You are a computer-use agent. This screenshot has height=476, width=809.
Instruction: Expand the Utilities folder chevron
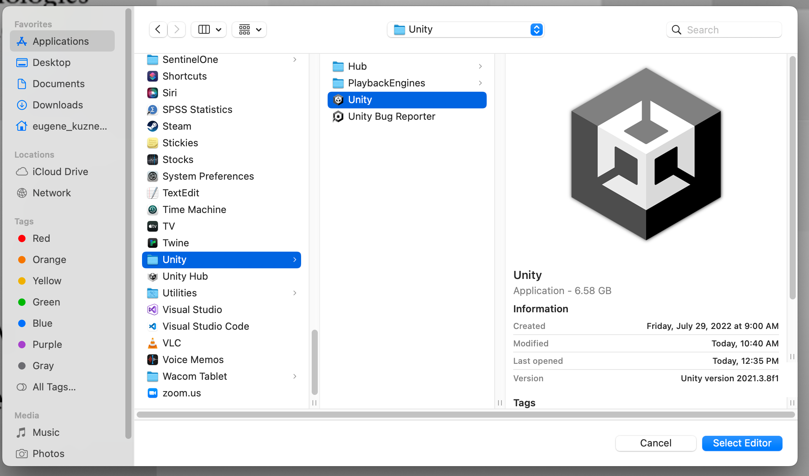pyautogui.click(x=295, y=293)
